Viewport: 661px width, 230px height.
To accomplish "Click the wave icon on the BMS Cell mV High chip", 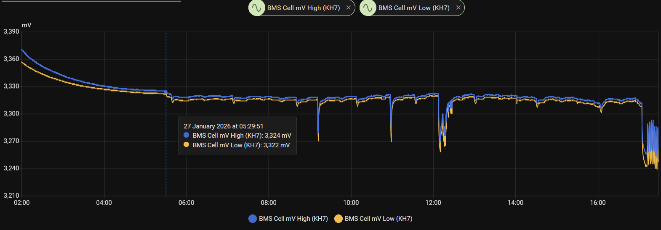I will pyautogui.click(x=257, y=8).
